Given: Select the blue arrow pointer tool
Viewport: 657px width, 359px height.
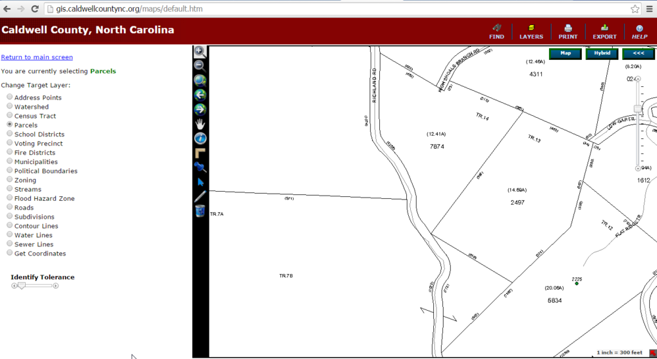Looking at the screenshot, I should [x=200, y=182].
